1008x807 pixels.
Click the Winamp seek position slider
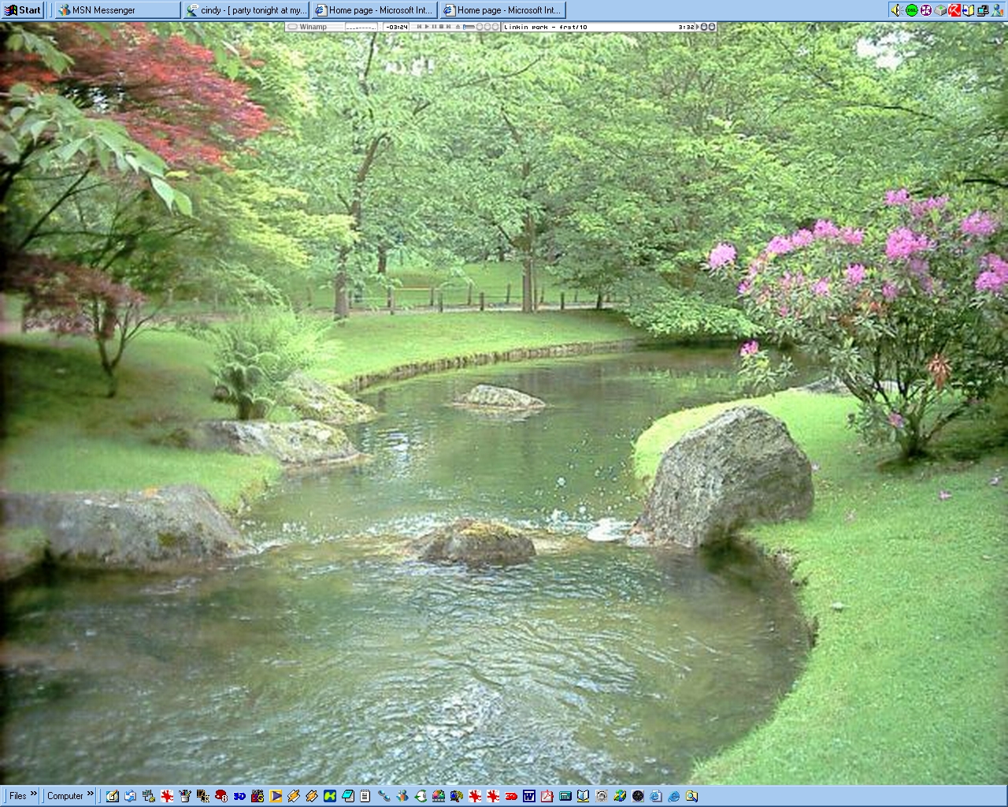[469, 27]
